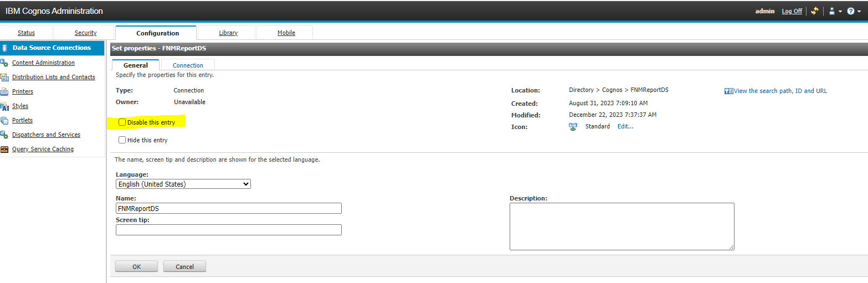Open View the search path, ID and URL
This screenshot has width=868, height=283.
coord(780,91)
